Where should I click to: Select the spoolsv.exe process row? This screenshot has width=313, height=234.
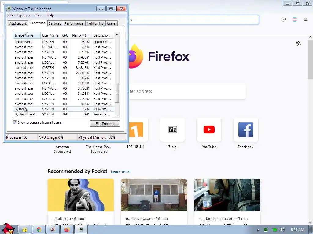(64, 42)
